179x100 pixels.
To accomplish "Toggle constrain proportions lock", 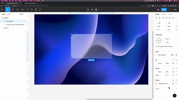I will (176, 26).
